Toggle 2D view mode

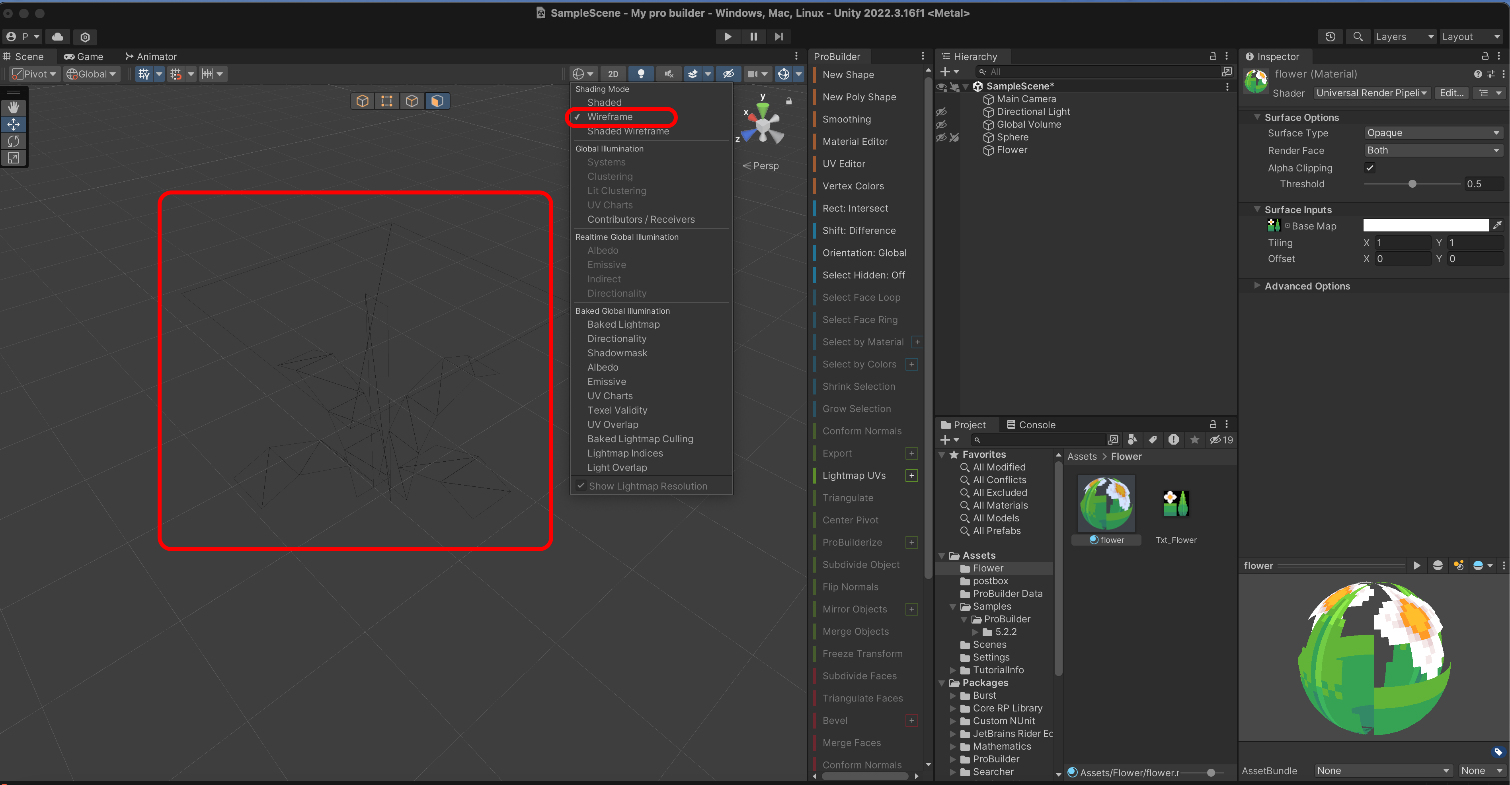pos(613,74)
